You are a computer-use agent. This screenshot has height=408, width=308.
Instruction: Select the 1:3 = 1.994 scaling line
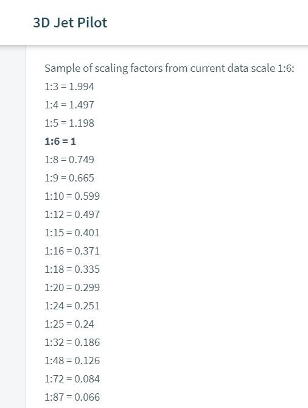[x=69, y=86]
